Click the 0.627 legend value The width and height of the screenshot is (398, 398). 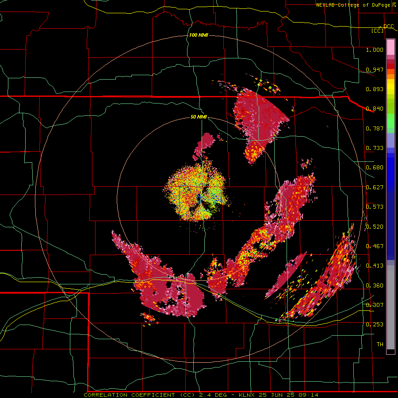tap(375, 188)
